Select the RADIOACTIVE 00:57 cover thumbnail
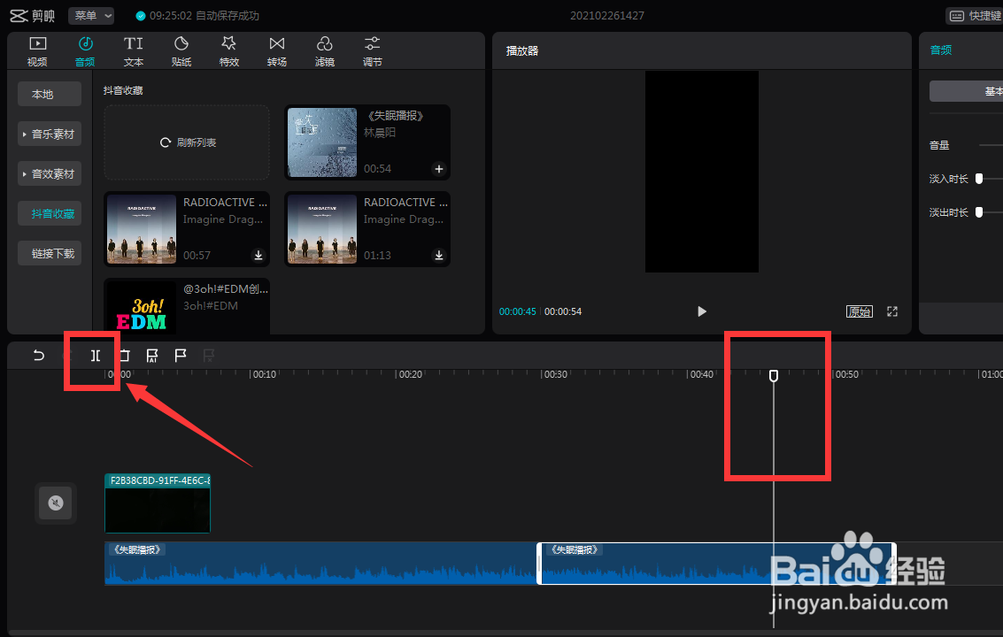The height and width of the screenshot is (637, 1003). (x=142, y=229)
